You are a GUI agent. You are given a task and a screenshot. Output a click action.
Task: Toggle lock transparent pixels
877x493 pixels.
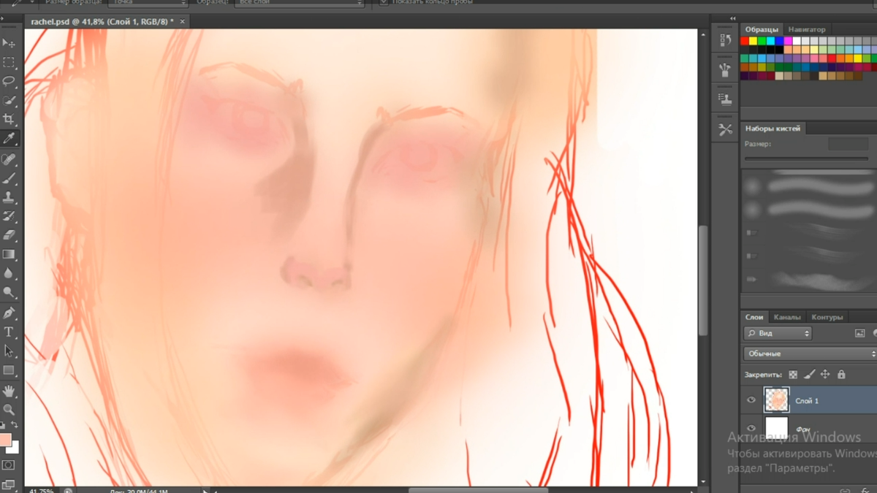click(793, 375)
